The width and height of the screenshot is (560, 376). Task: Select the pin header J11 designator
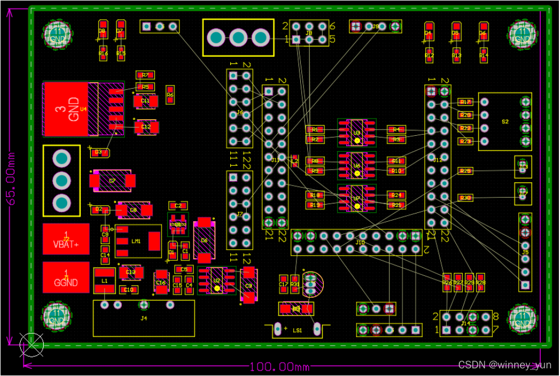(x=276, y=160)
